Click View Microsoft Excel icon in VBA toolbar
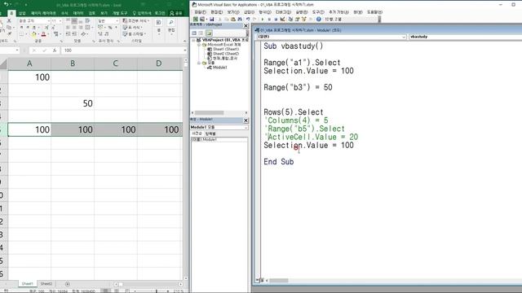 pyautogui.click(x=196, y=20)
